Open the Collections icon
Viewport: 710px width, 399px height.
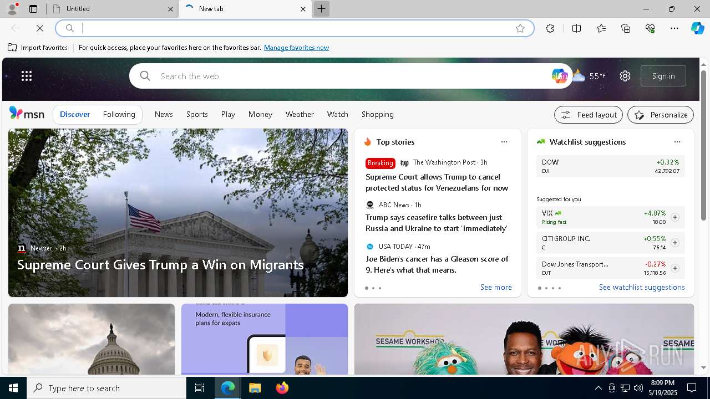626,28
